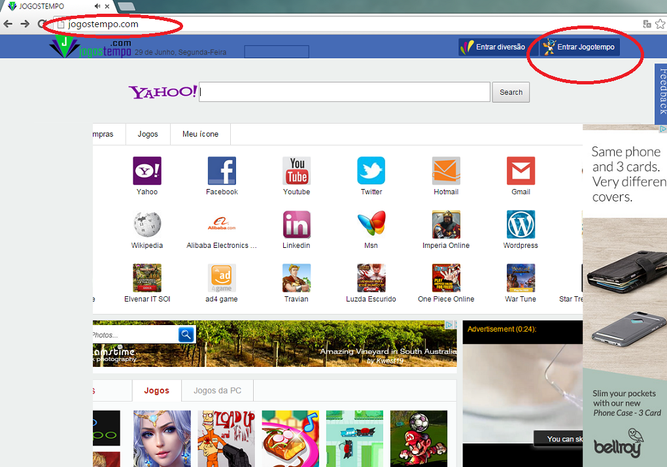
Task: Open the Facebook shortcut icon
Action: (x=222, y=171)
